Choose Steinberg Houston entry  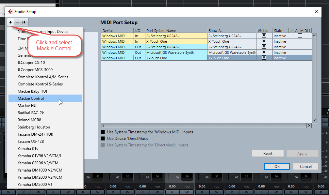click(x=45, y=127)
